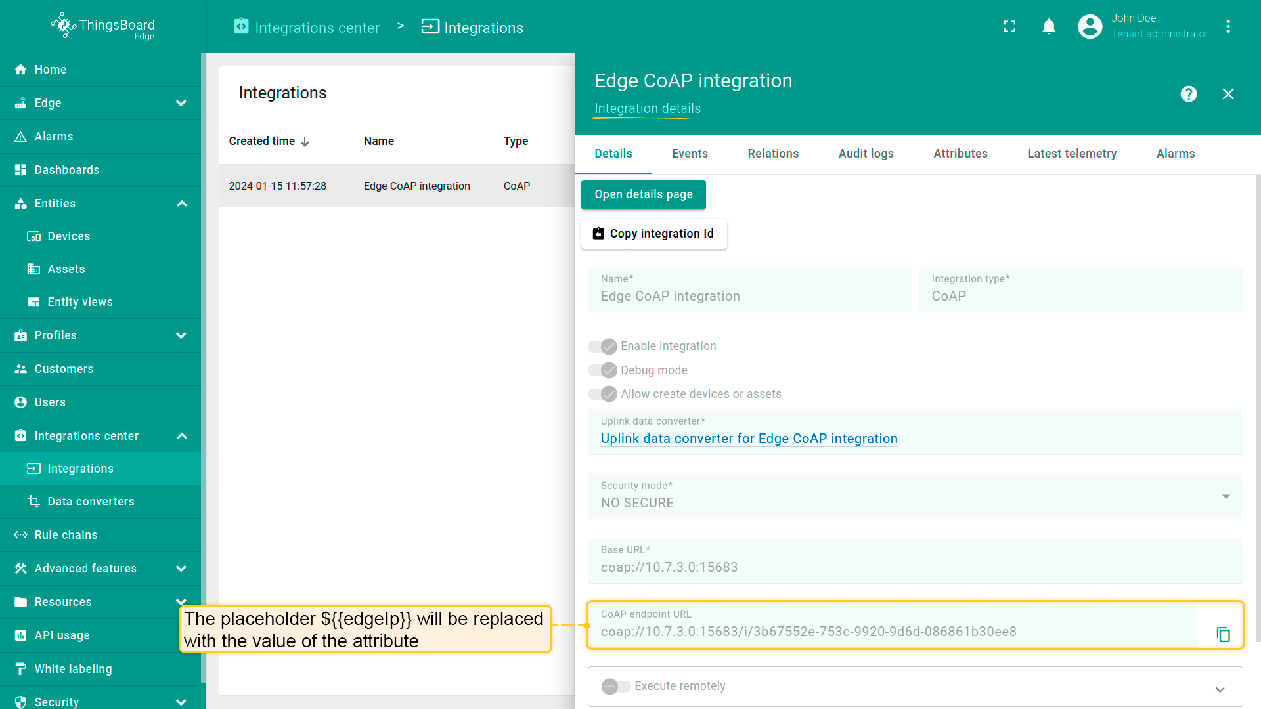The width and height of the screenshot is (1261, 709).
Task: Toggle Execute remotely switch
Action: tap(616, 686)
